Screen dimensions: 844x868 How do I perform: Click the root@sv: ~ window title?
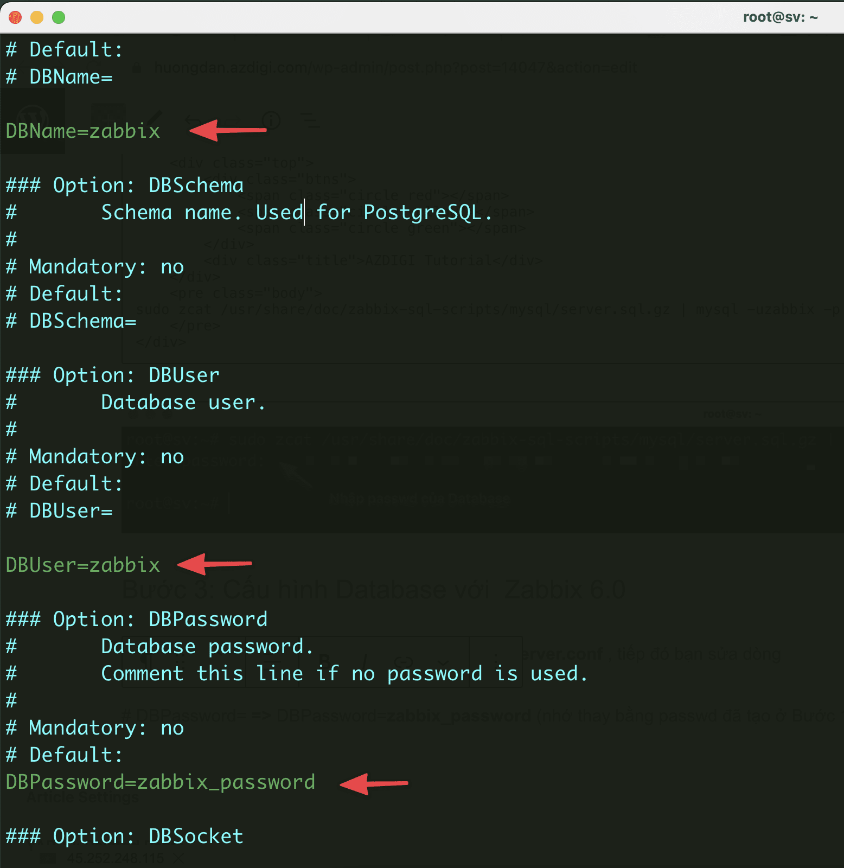tap(780, 17)
